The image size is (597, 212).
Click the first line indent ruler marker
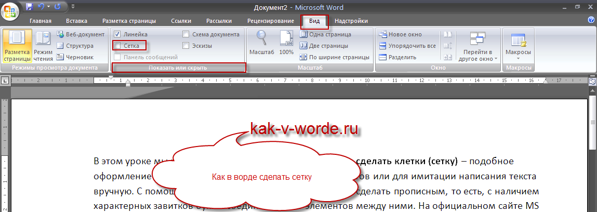pyautogui.click(x=111, y=77)
